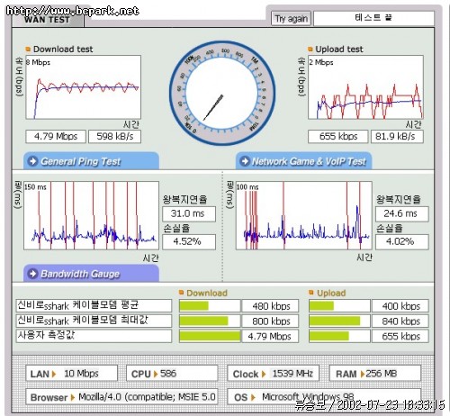Click the 31.0 ms round-trip delay field
This screenshot has width=450, height=416.
[x=189, y=213]
